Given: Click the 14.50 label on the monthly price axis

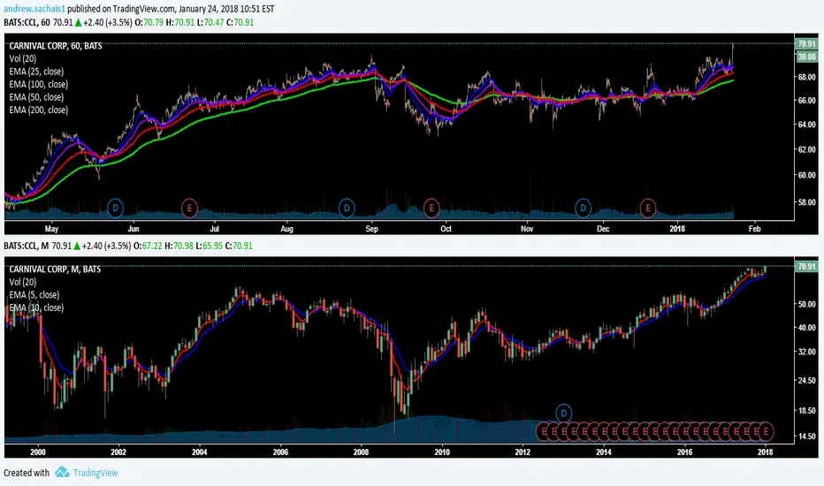Looking at the screenshot, I should [x=806, y=437].
